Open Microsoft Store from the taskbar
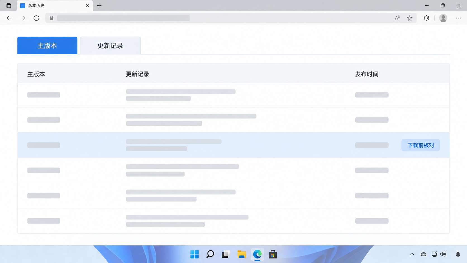This screenshot has width=467, height=263. (x=273, y=254)
